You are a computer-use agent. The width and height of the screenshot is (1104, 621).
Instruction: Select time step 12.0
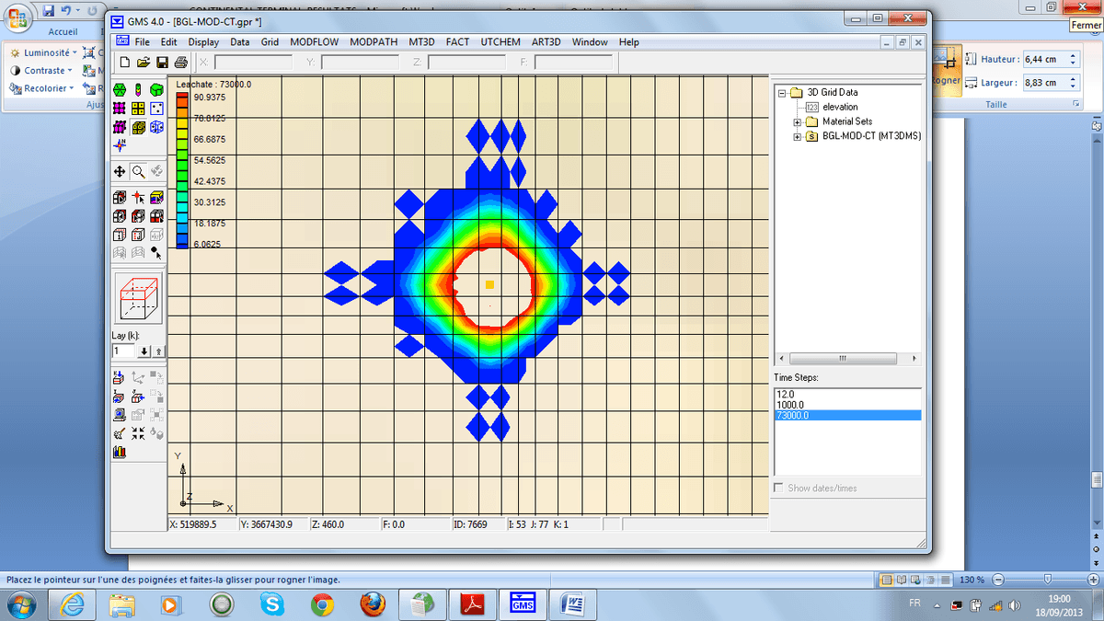click(847, 394)
